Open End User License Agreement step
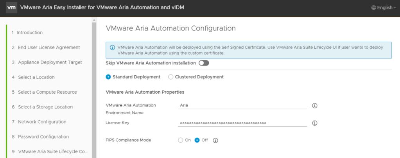The height and width of the screenshot is (158, 400). click(x=48, y=48)
